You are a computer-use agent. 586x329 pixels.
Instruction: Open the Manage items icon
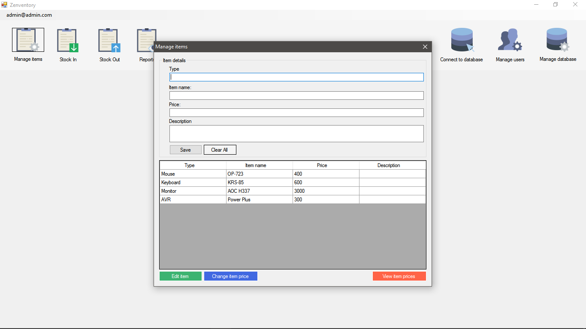coord(28,40)
